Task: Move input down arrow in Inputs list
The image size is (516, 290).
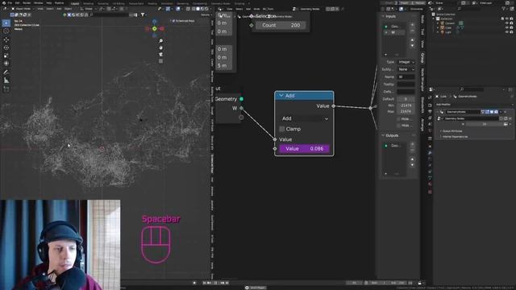Action: (x=412, y=46)
